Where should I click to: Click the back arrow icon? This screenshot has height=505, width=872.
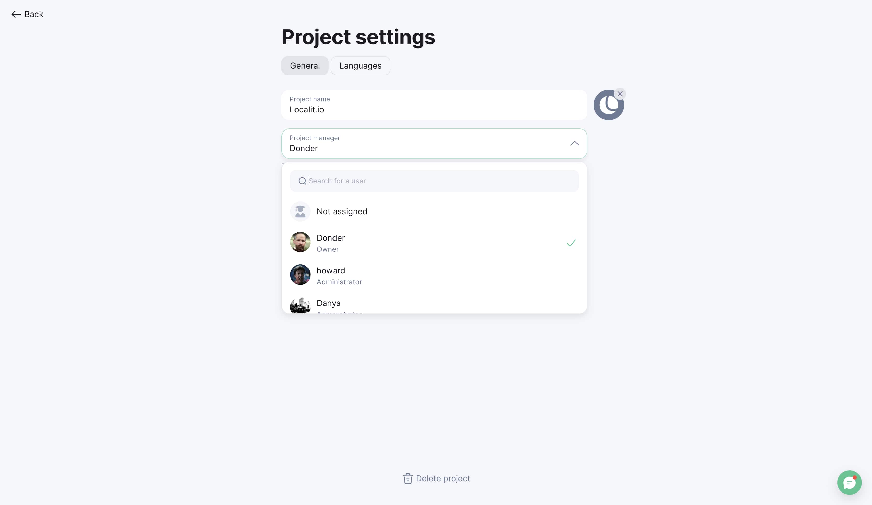pyautogui.click(x=16, y=14)
